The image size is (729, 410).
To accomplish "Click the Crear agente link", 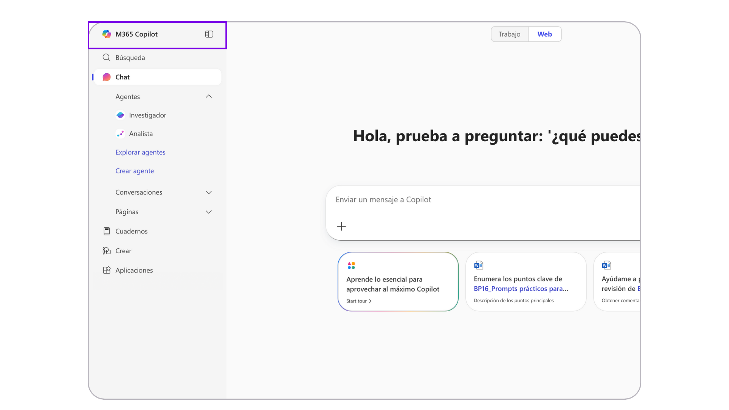I will tap(135, 171).
